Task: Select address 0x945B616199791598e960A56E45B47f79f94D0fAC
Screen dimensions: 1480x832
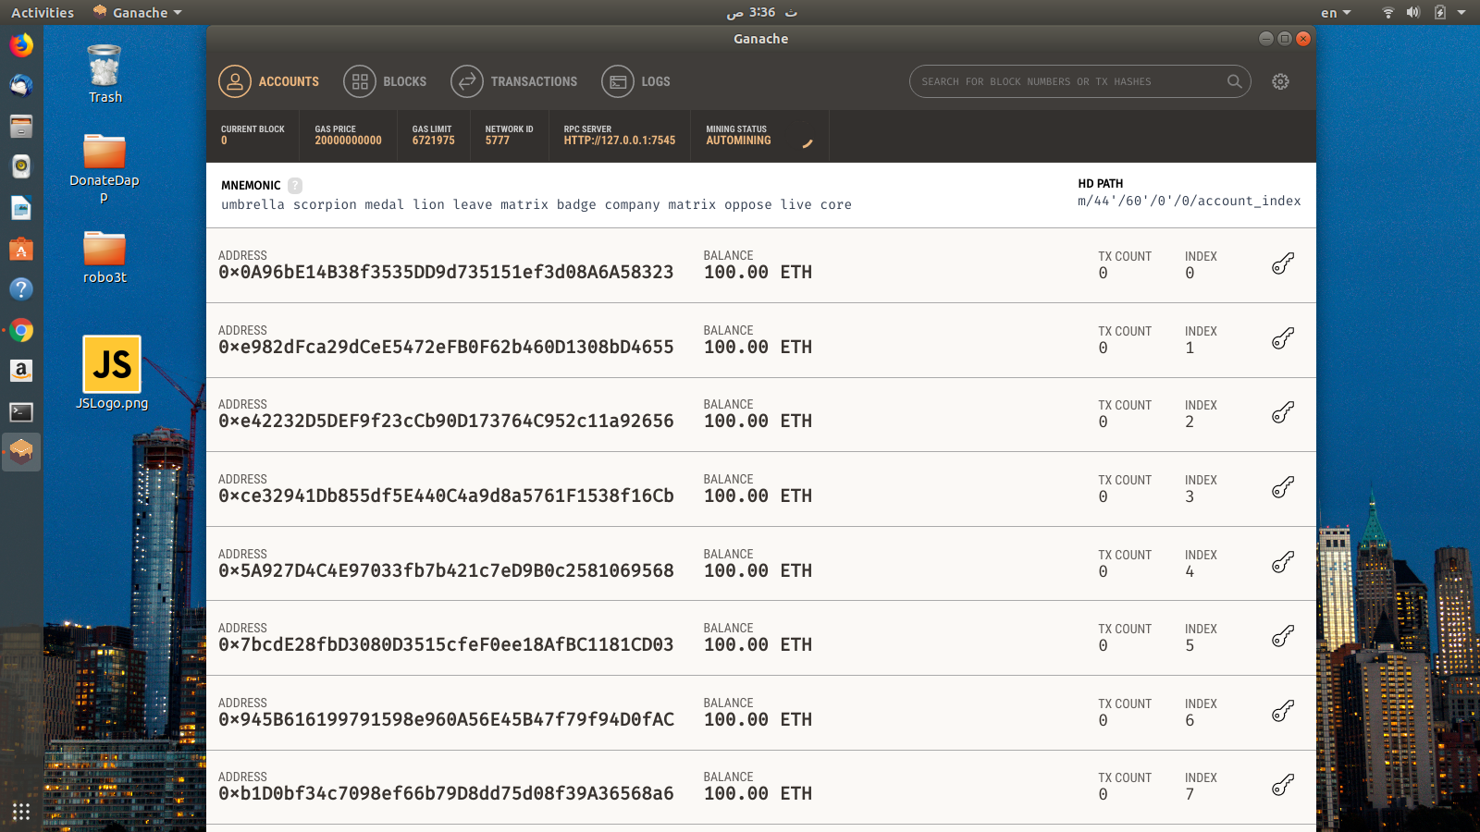Action: click(x=446, y=719)
